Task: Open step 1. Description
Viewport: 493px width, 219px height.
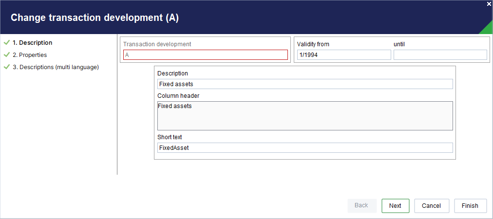Action: 32,43
